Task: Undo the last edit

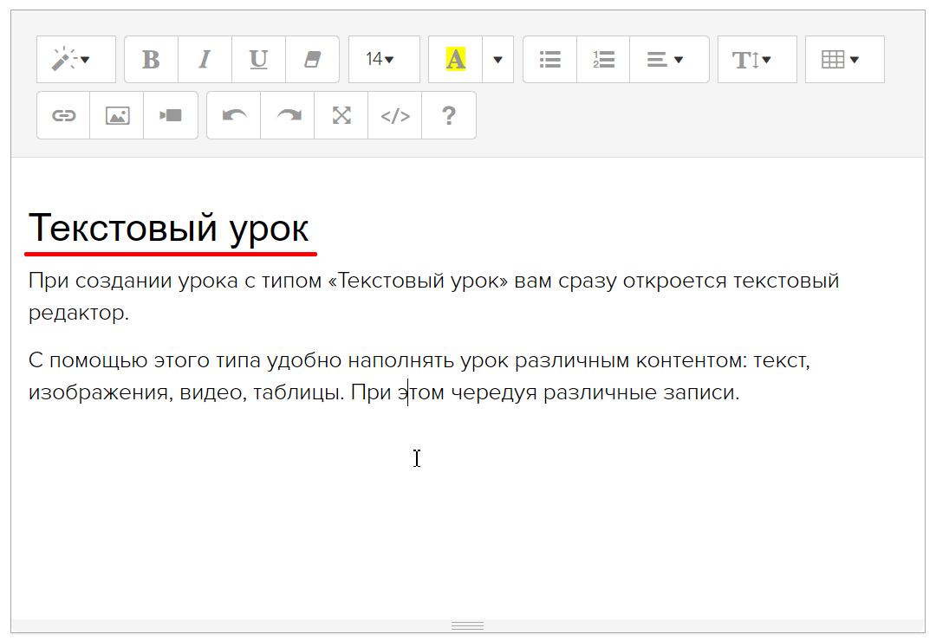Action: pos(234,115)
